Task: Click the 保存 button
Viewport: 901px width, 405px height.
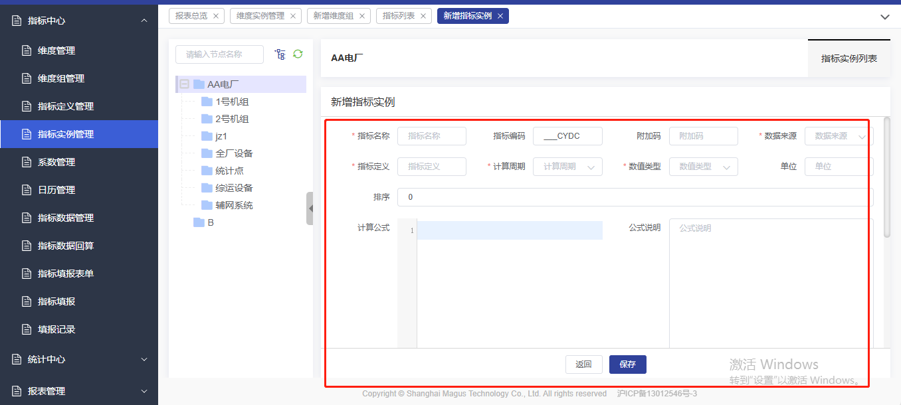Action: click(x=627, y=364)
